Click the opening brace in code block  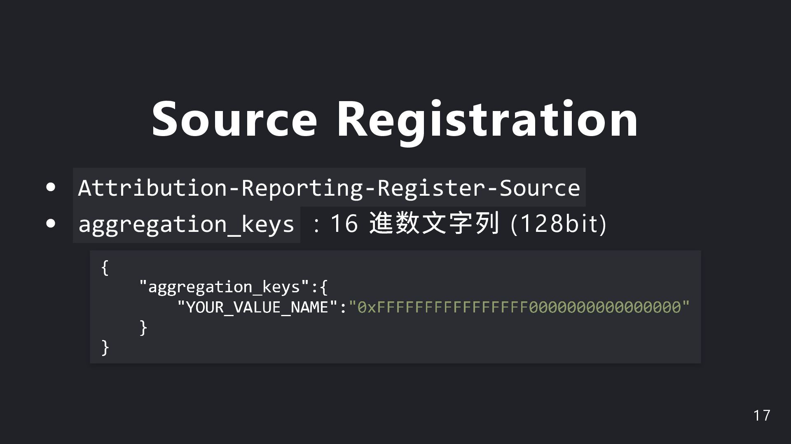(x=105, y=268)
